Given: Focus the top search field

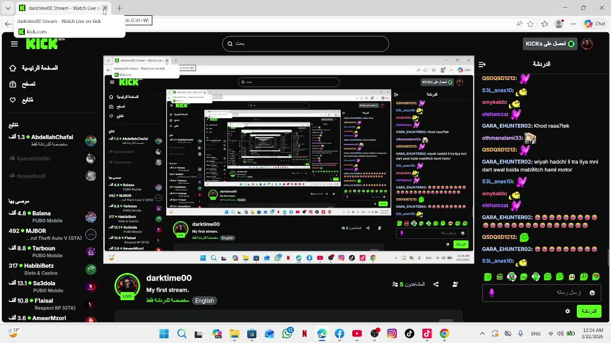Looking at the screenshot, I should coord(305,43).
